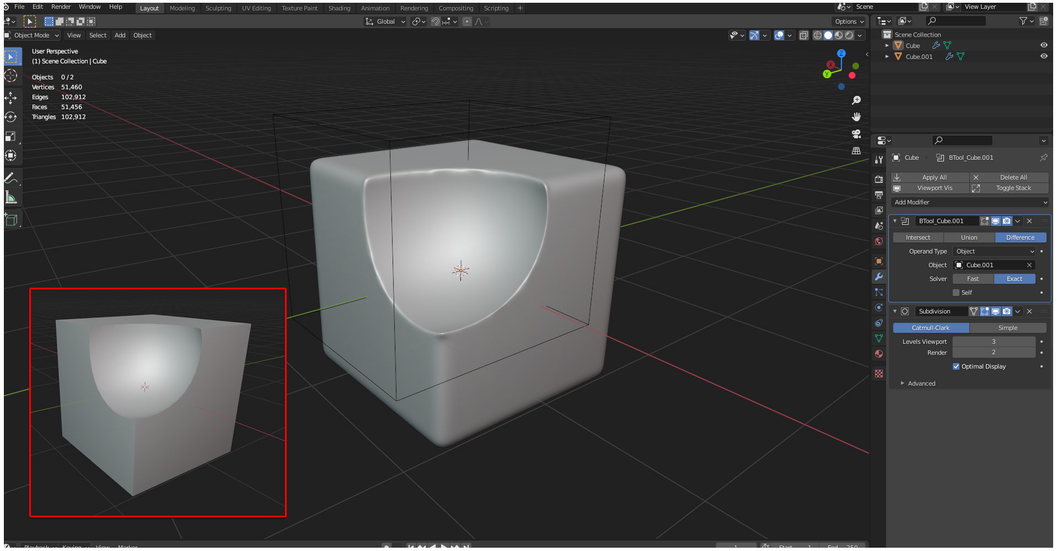Image resolution: width=1057 pixels, height=551 pixels.
Task: Activate the Move tool
Action: pos(11,98)
